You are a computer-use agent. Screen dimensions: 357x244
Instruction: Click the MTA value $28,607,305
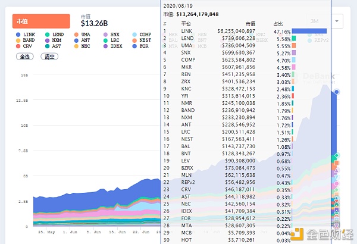pyautogui.click(x=240, y=226)
